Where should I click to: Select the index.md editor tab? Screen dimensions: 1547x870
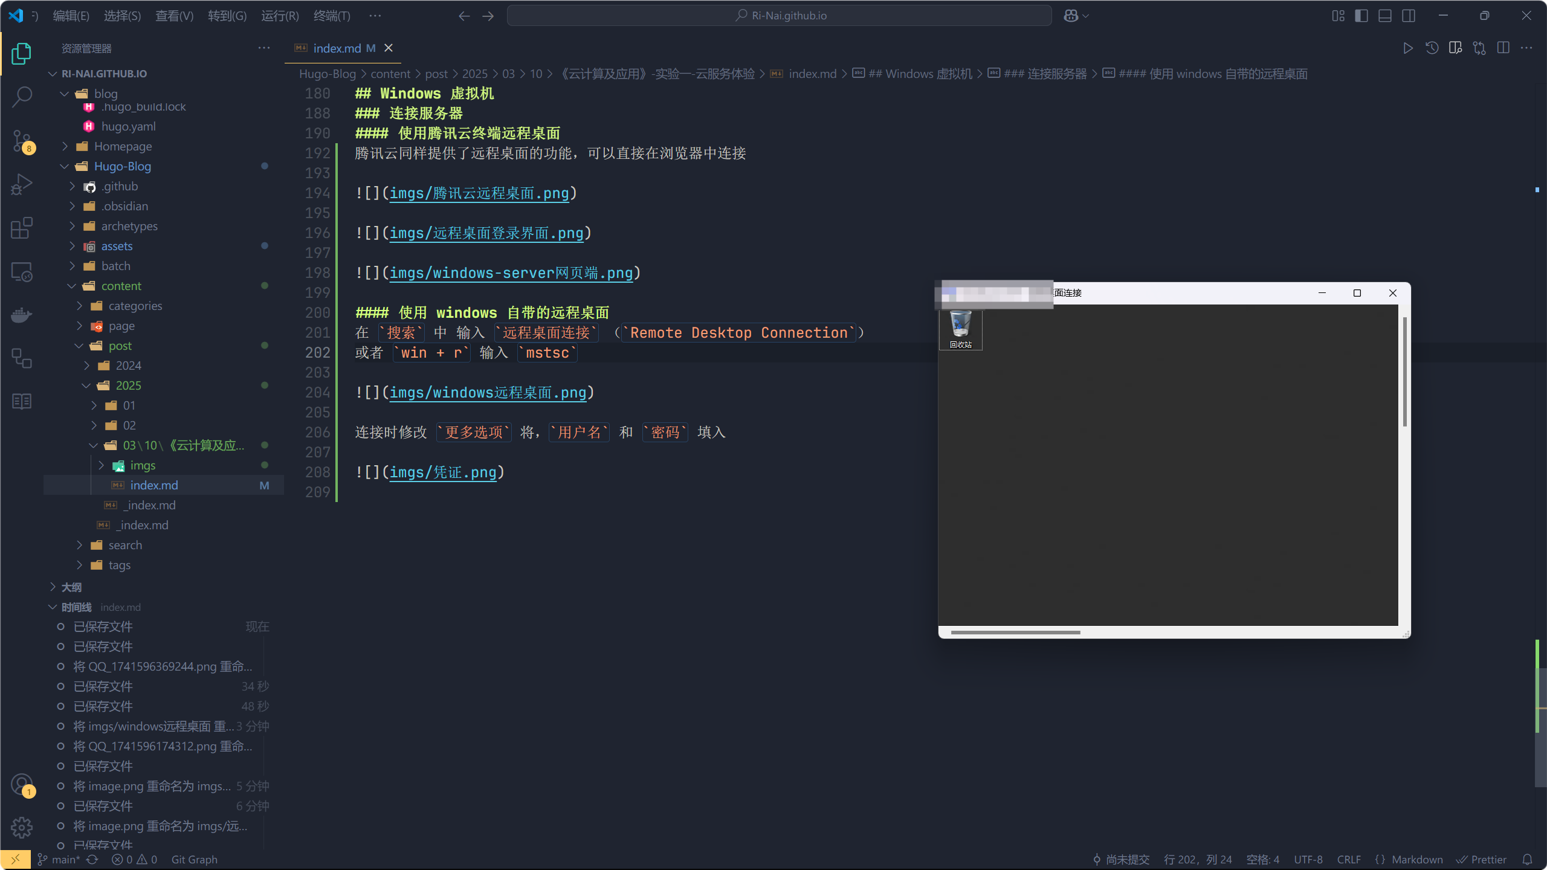pyautogui.click(x=337, y=48)
